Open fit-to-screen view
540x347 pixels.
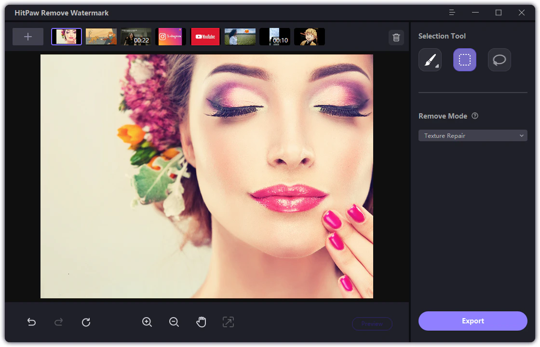tap(228, 322)
